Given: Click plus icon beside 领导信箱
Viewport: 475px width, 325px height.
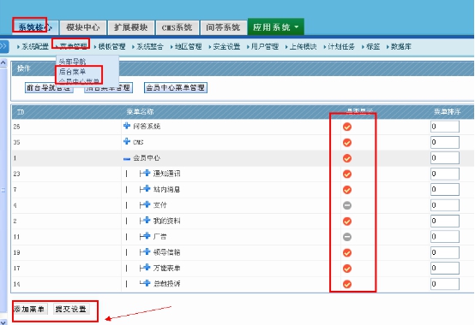Looking at the screenshot, I should [x=147, y=251].
